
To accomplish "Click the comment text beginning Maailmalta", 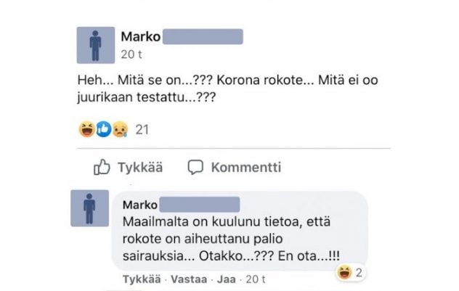I will coord(231,239).
